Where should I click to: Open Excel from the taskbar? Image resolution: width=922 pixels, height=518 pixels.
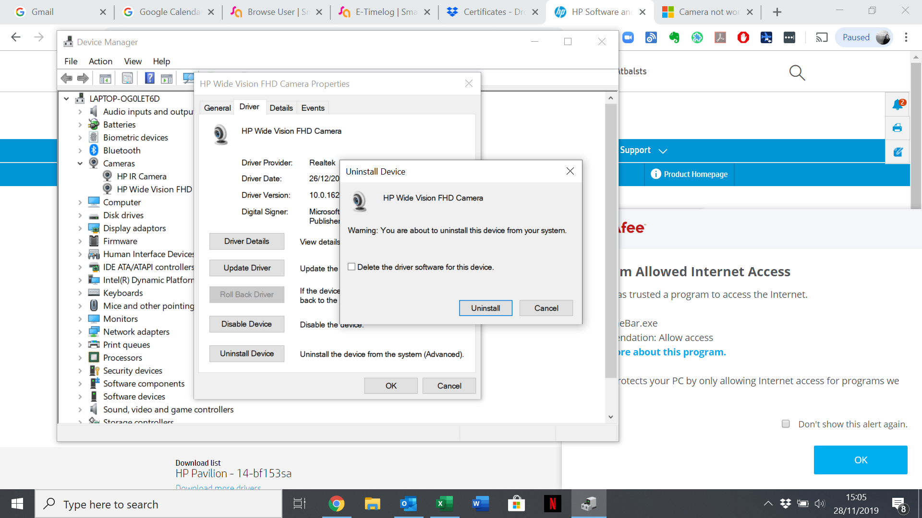[x=444, y=504]
